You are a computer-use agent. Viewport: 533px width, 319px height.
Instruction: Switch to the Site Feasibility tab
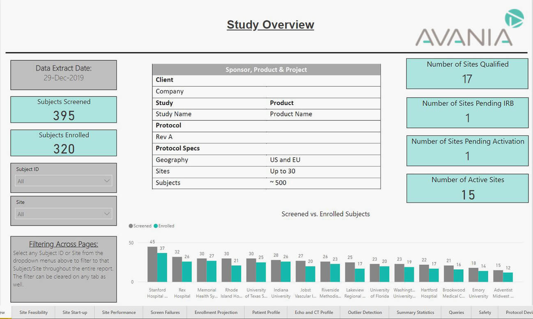[x=34, y=312]
